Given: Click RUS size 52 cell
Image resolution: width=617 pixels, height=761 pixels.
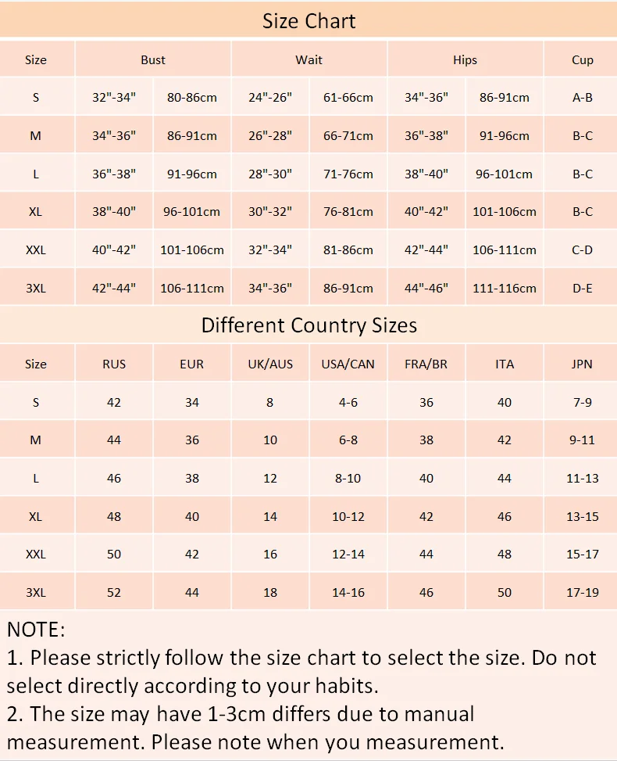Looking at the screenshot, I should point(114,592).
